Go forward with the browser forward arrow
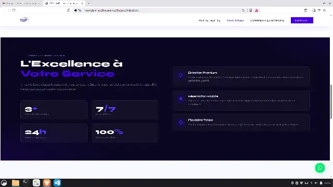This screenshot has height=187, width=333. (x=8, y=10)
